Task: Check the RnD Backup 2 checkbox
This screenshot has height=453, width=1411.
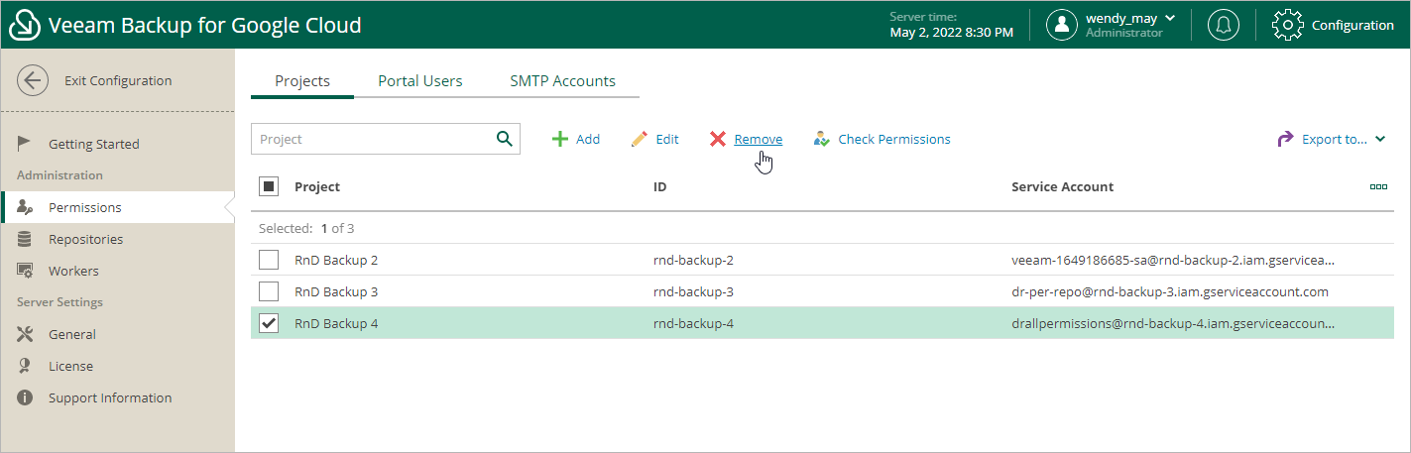Action: click(269, 260)
